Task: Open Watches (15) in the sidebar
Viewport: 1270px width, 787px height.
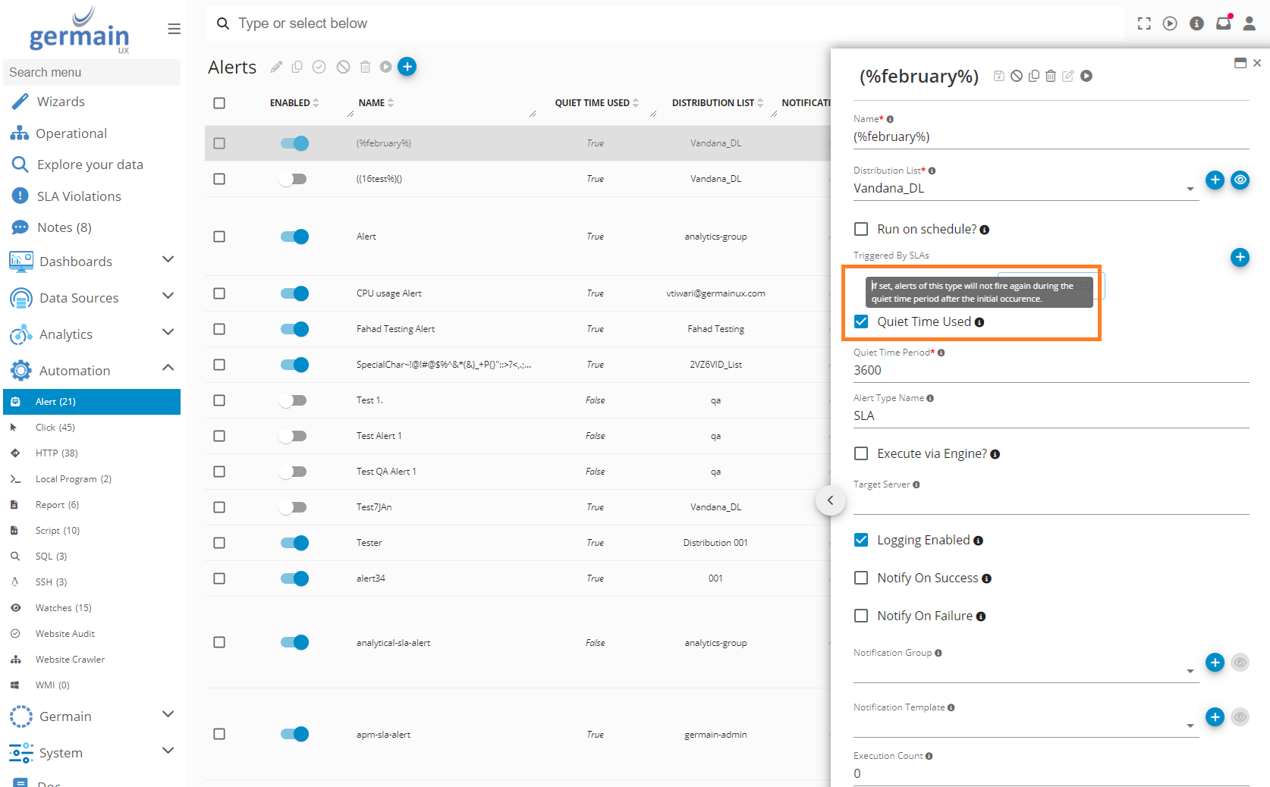Action: 63,608
